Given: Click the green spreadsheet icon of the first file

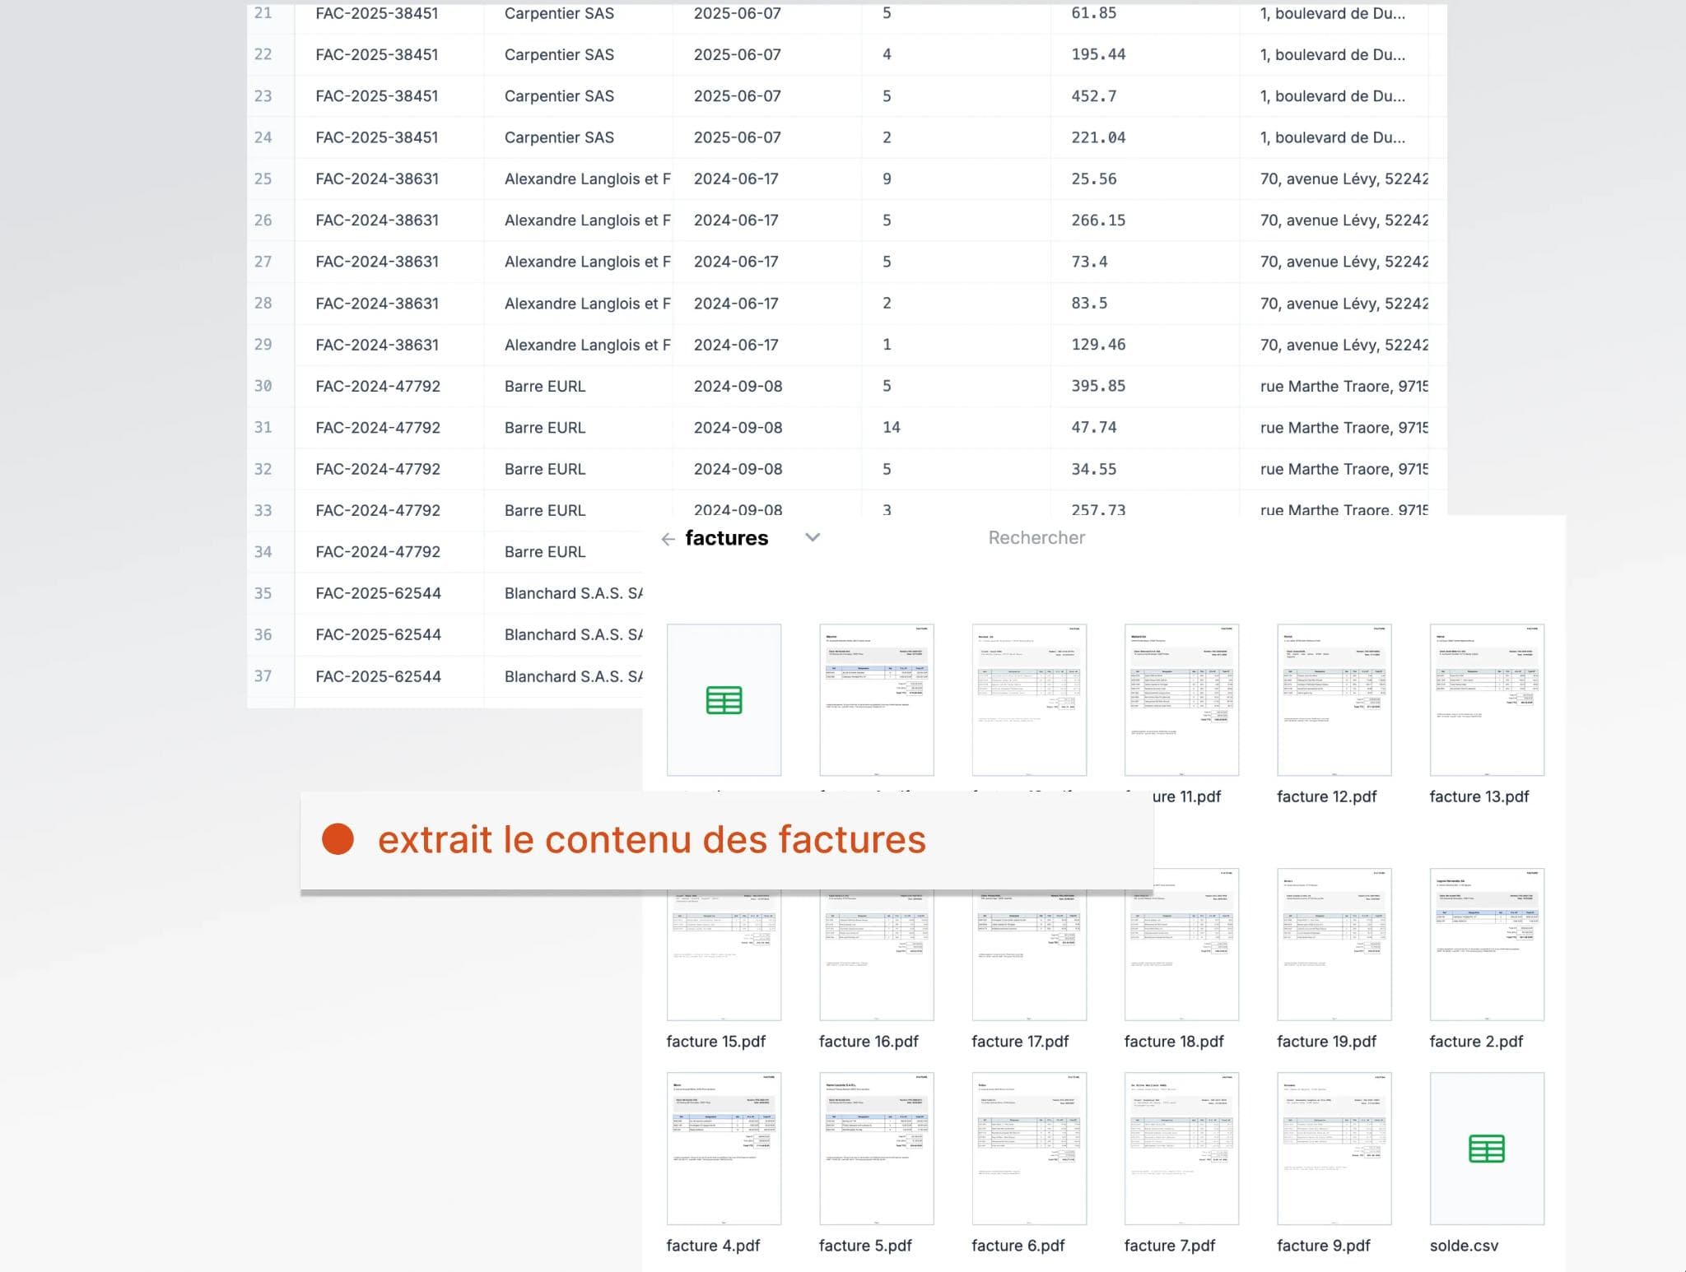Looking at the screenshot, I should coord(723,699).
